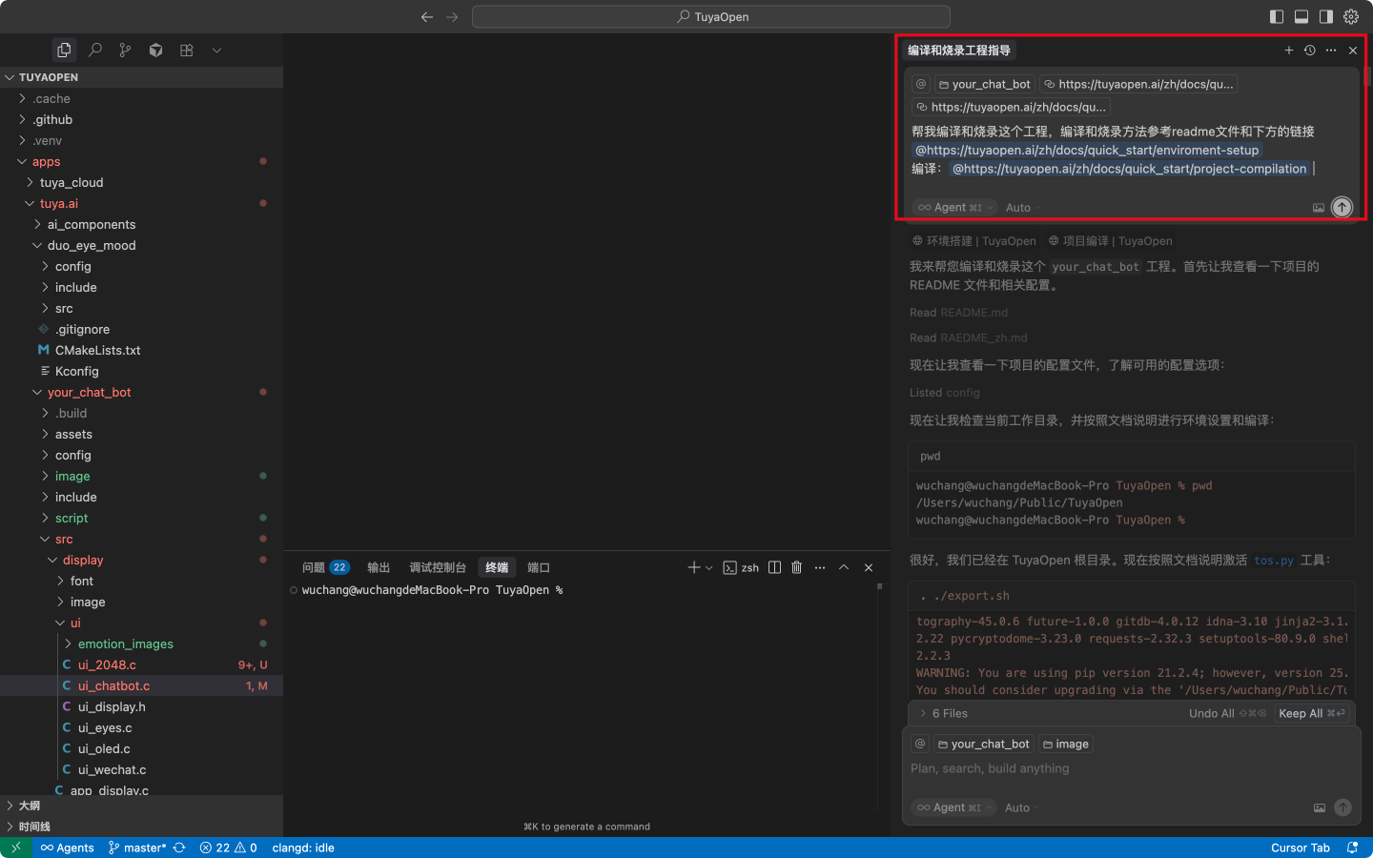Screen dimensions: 1373x858
Task: Synchronize changes icon in status bar
Action: coord(179,848)
